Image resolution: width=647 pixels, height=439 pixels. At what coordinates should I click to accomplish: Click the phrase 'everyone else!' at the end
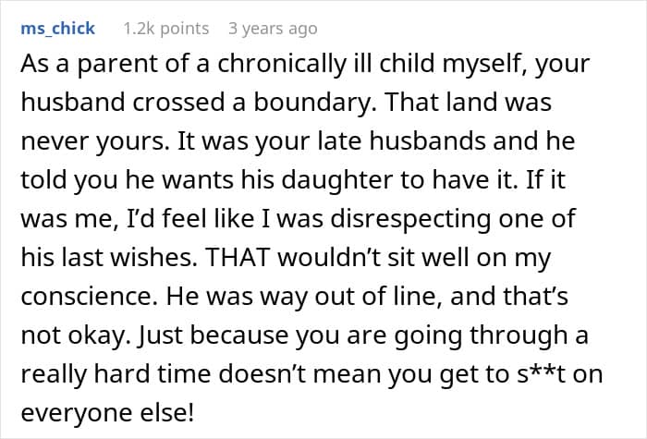point(107,412)
